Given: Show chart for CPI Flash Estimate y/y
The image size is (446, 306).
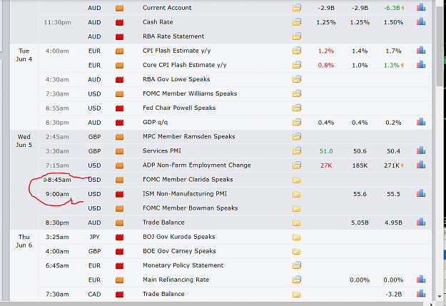Looking at the screenshot, I should (x=421, y=51).
